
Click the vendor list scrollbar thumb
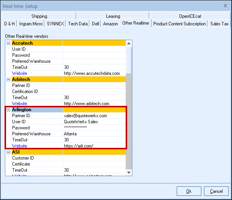pyautogui.click(x=129, y=60)
